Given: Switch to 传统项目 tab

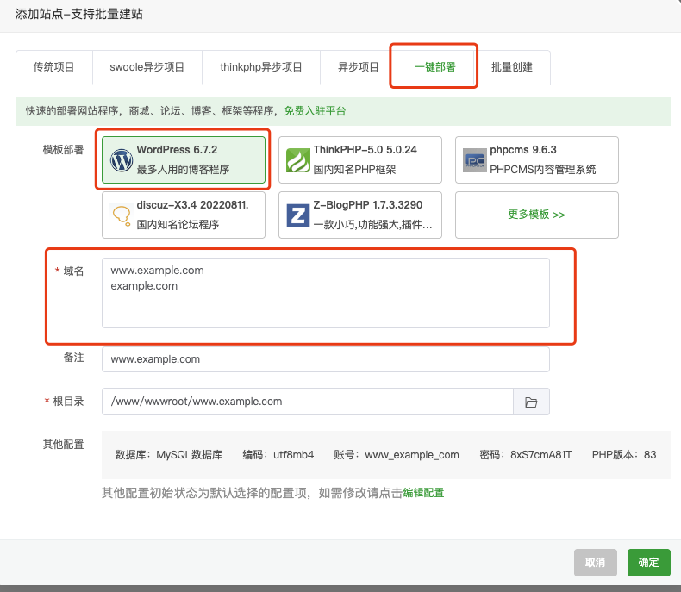Looking at the screenshot, I should point(53,67).
